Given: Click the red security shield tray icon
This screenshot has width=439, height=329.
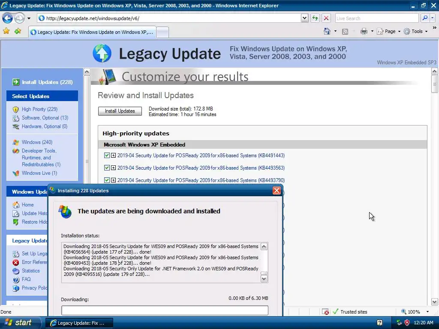Looking at the screenshot, I should pos(407,323).
